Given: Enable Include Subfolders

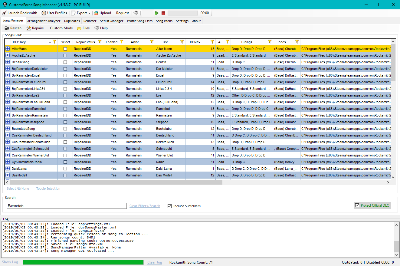Looking at the screenshot, I should [x=170, y=206].
